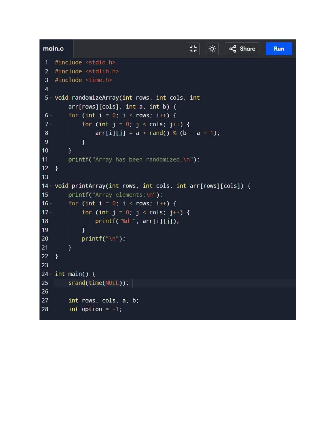The image size is (336, 434).
Task: Click on '#include <time.h>' line
Action: [x=83, y=80]
